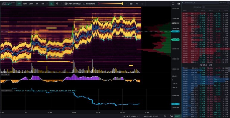The width and height of the screenshot is (230, 118).
Task: Click the delta triangle column header
Action: (220, 11)
